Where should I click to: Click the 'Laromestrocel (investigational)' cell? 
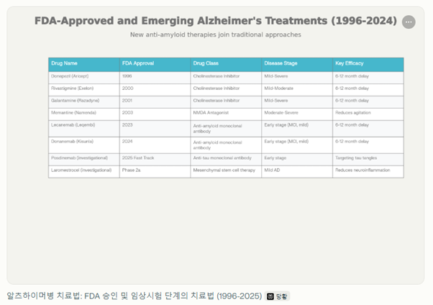pyautogui.click(x=84, y=172)
